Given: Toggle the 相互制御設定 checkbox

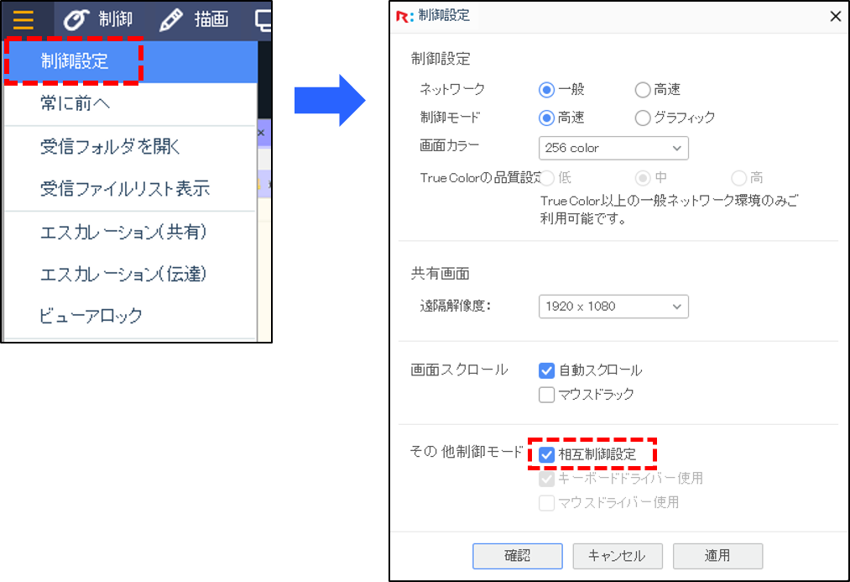Looking at the screenshot, I should [x=546, y=454].
